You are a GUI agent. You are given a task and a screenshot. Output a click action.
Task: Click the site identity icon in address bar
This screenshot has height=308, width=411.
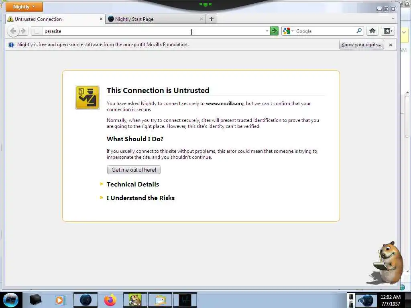[x=37, y=31]
